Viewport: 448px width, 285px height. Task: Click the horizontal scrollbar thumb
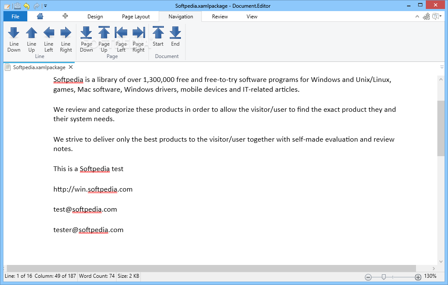(211, 268)
